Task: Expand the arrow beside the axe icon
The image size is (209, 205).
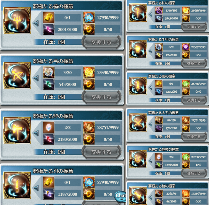Action: [x=36, y=133]
